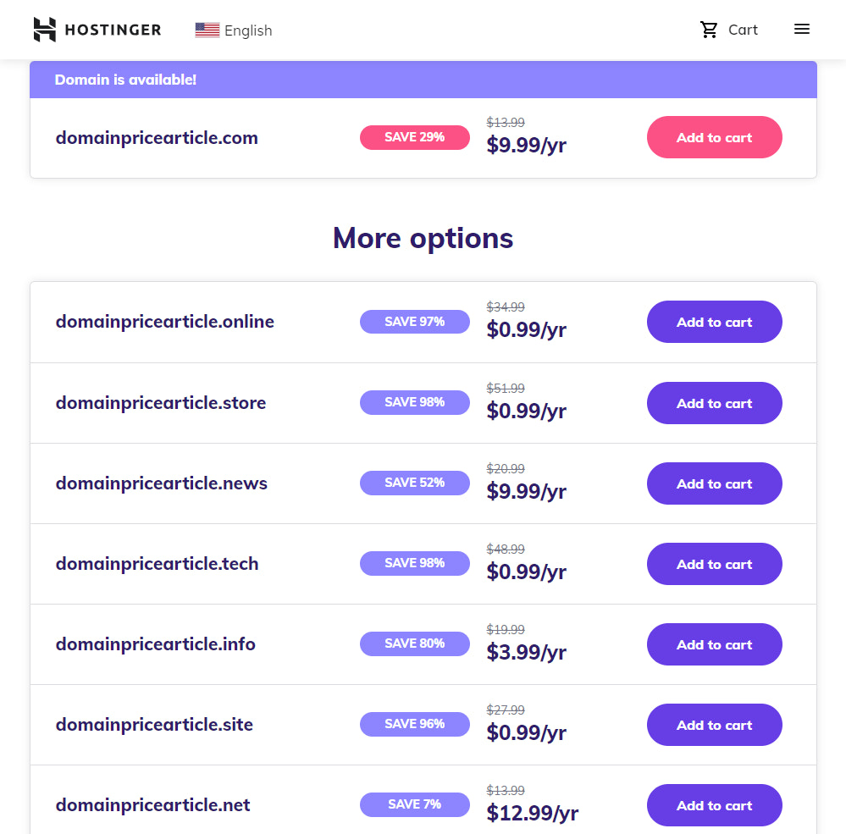
Task: Add domainpricearticle.tech to cart
Action: coord(714,564)
